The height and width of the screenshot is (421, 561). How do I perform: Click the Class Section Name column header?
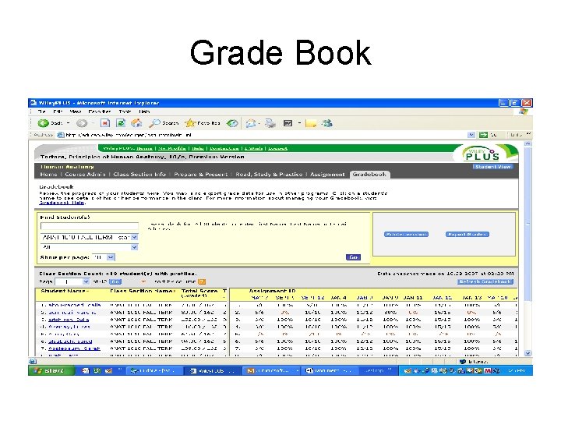pyautogui.click(x=142, y=291)
